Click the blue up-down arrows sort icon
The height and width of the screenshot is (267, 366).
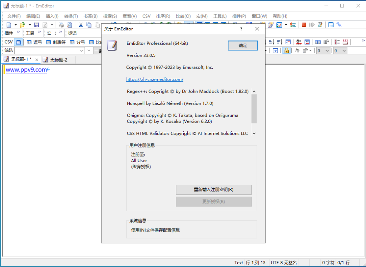tap(288, 42)
